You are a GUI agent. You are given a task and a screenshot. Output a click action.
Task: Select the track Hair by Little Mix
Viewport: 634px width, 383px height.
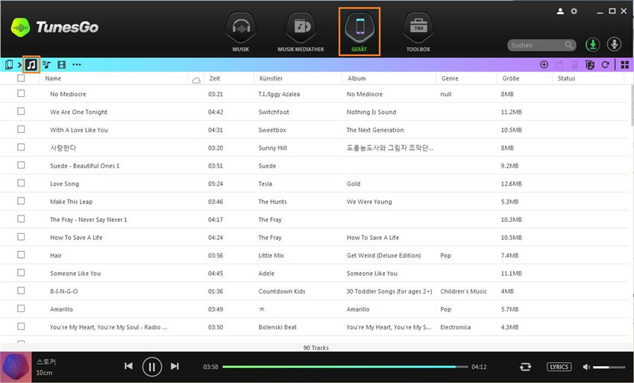56,256
